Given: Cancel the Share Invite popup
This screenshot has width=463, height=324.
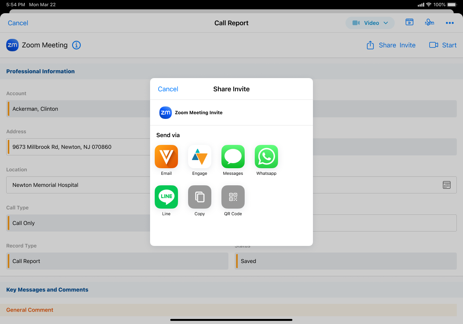Looking at the screenshot, I should tap(168, 89).
